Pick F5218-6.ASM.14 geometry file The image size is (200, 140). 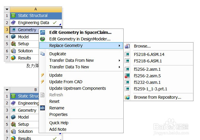pos(158,54)
